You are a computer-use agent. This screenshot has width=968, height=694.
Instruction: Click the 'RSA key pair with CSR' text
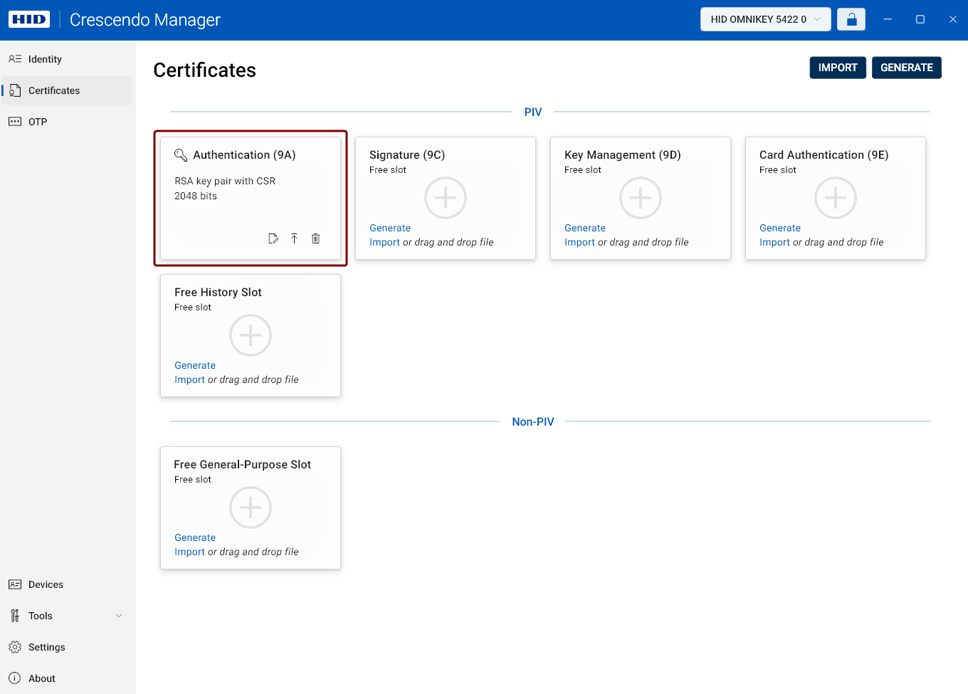pyautogui.click(x=225, y=181)
